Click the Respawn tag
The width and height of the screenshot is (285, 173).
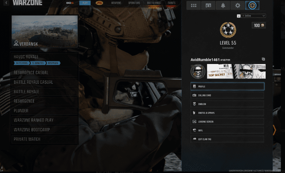(53, 63)
